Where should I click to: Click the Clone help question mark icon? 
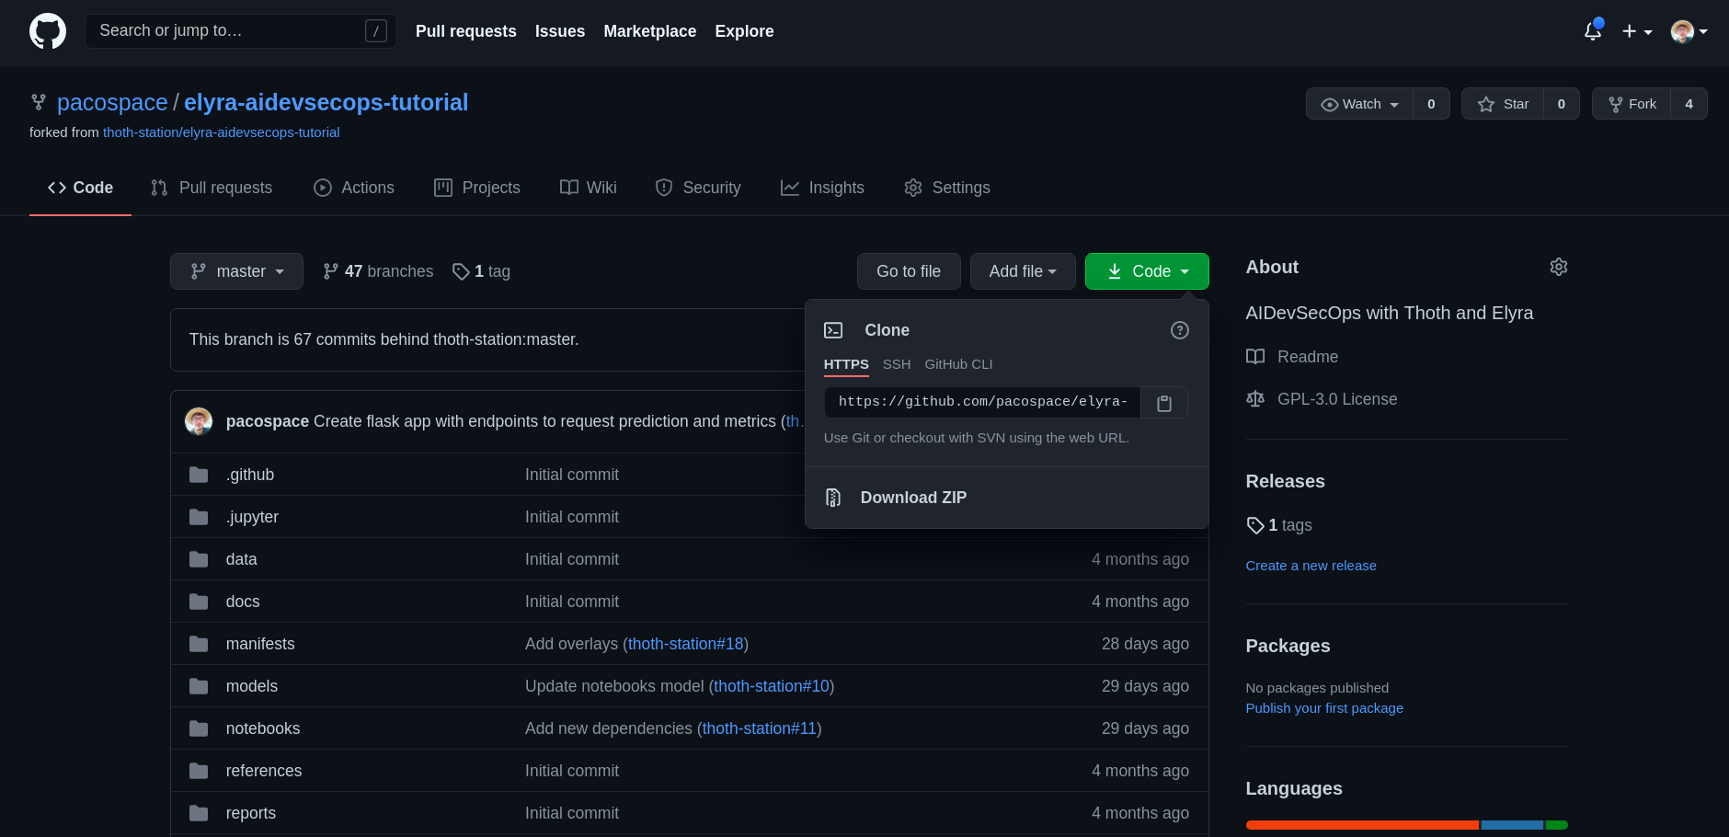(1180, 330)
